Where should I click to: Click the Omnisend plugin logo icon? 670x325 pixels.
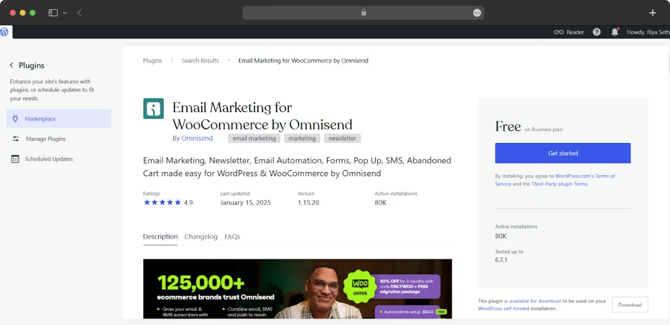[x=153, y=108]
